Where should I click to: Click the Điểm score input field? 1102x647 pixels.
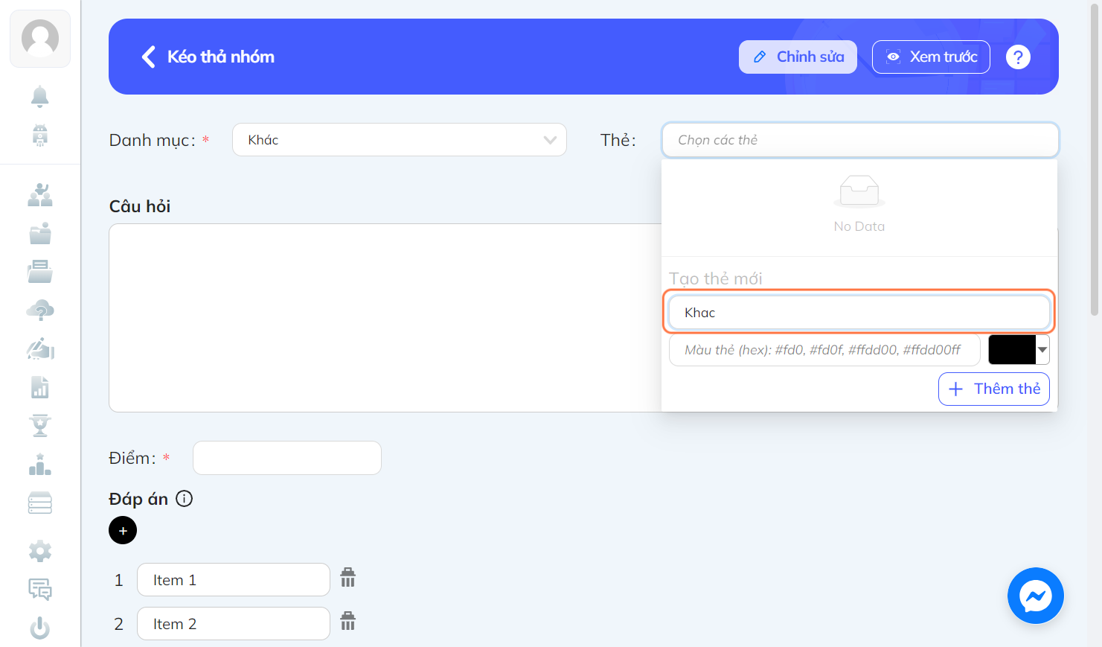(287, 458)
